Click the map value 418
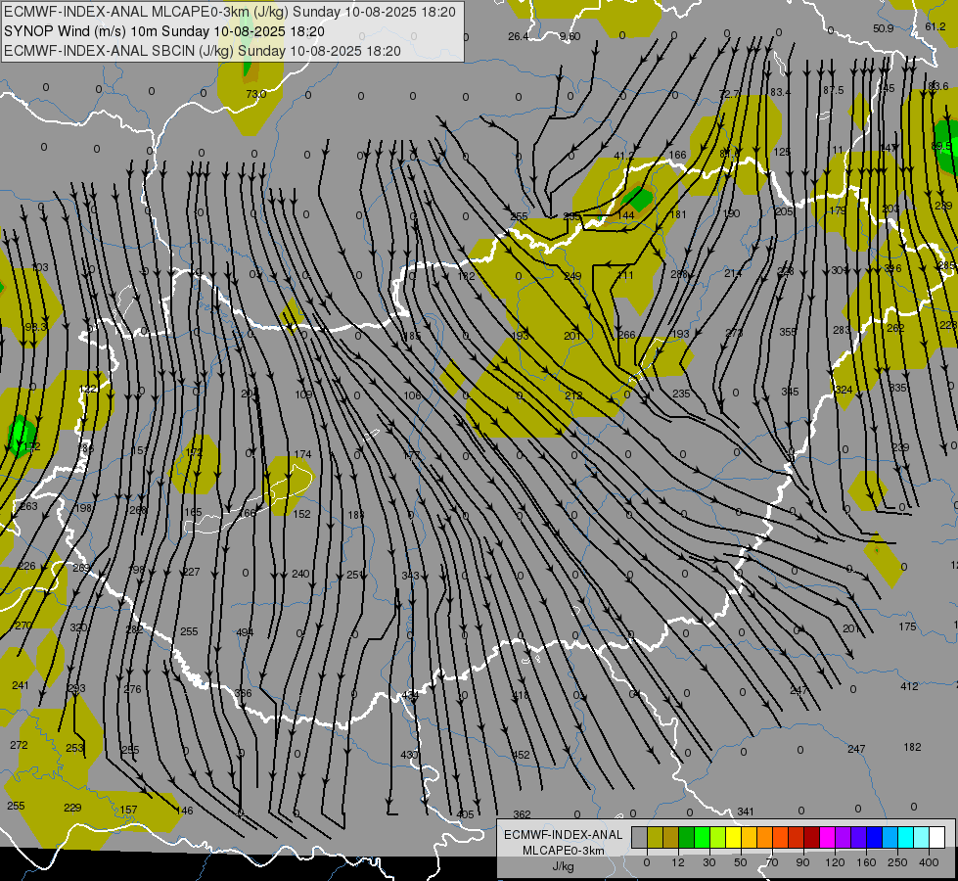 521,696
